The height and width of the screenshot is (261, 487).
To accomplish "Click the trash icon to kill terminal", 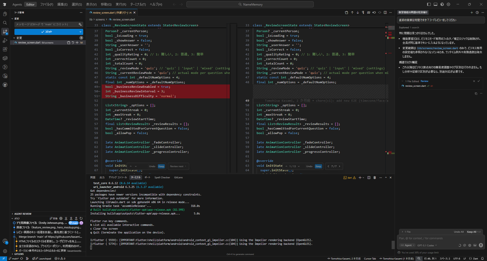I will tap(375, 177).
